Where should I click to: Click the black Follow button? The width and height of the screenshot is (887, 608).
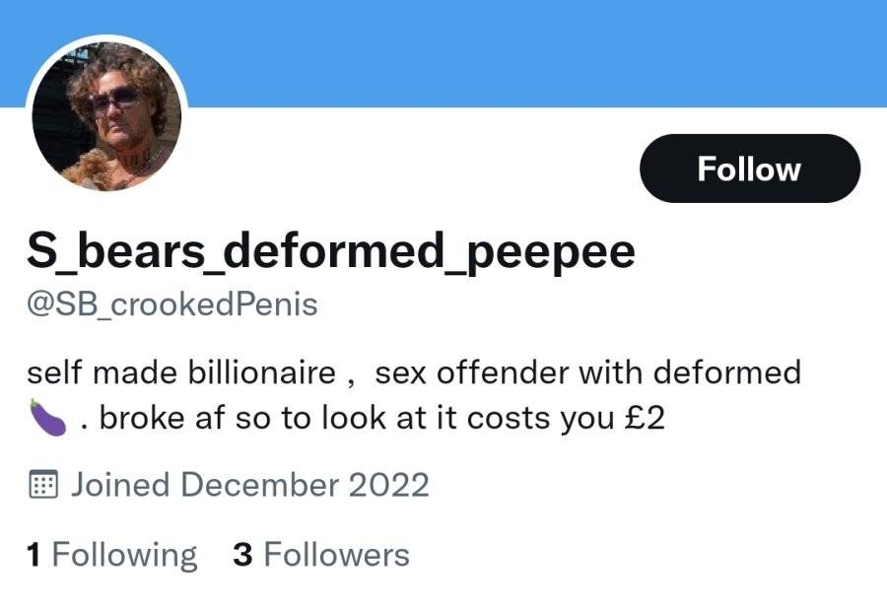point(750,169)
